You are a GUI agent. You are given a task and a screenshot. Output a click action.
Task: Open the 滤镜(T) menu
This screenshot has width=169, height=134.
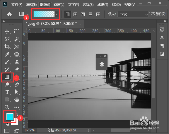pos(103,5)
